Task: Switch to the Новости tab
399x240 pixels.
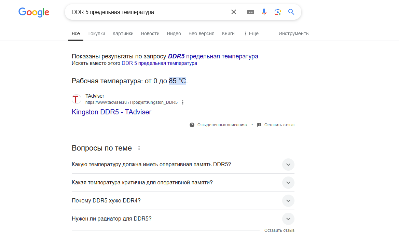Action: pyautogui.click(x=150, y=33)
